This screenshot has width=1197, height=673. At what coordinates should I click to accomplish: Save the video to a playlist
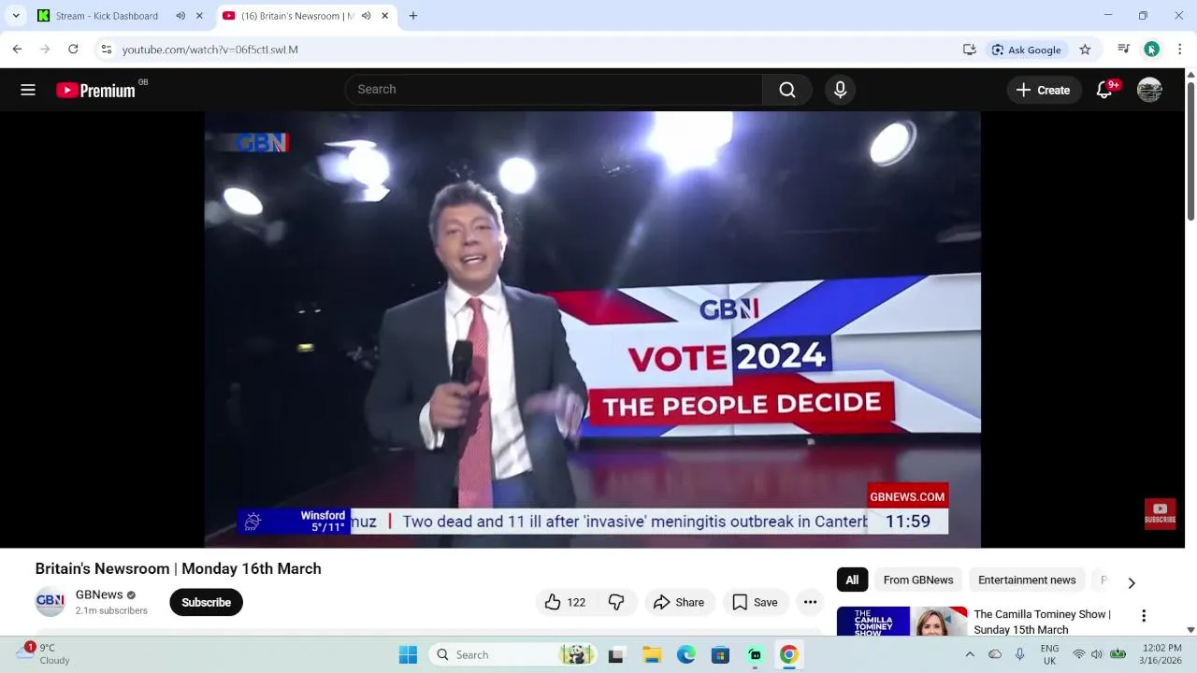tap(755, 603)
